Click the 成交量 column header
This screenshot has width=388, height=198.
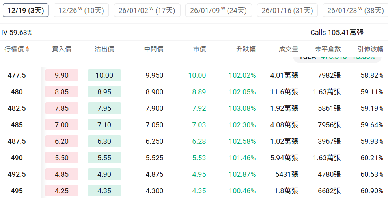tap(288, 49)
